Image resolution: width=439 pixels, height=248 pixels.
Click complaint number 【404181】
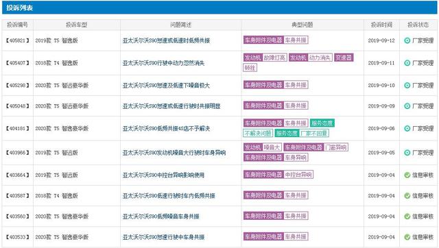click(17, 128)
